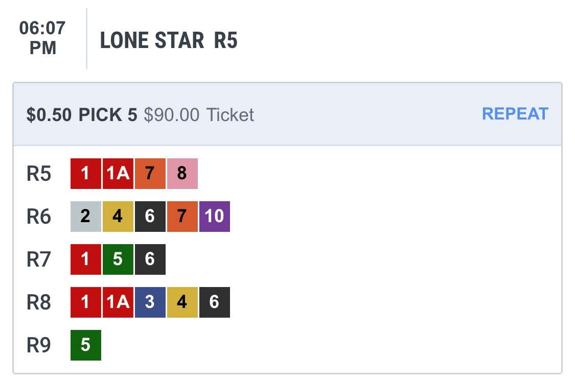
Task: Select the R9 leg row label
Action: point(38,345)
